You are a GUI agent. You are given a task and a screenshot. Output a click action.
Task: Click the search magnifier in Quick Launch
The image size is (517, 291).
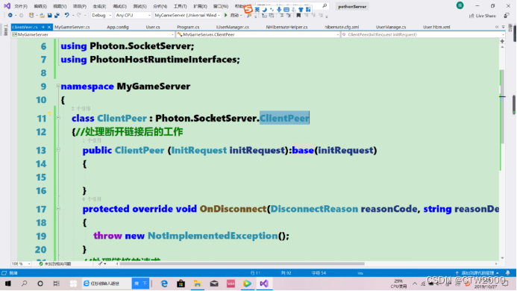click(325, 6)
